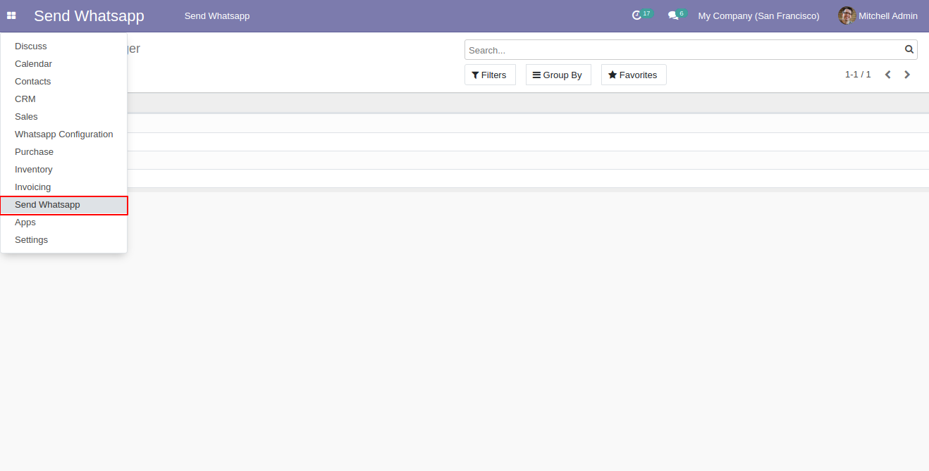Image resolution: width=929 pixels, height=471 pixels.
Task: Open the Group By dropdown
Action: 558,75
